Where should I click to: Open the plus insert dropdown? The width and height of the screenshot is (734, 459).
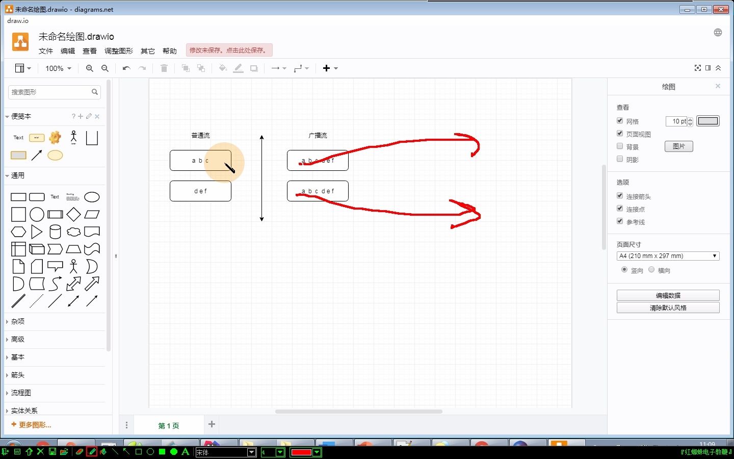pyautogui.click(x=330, y=68)
